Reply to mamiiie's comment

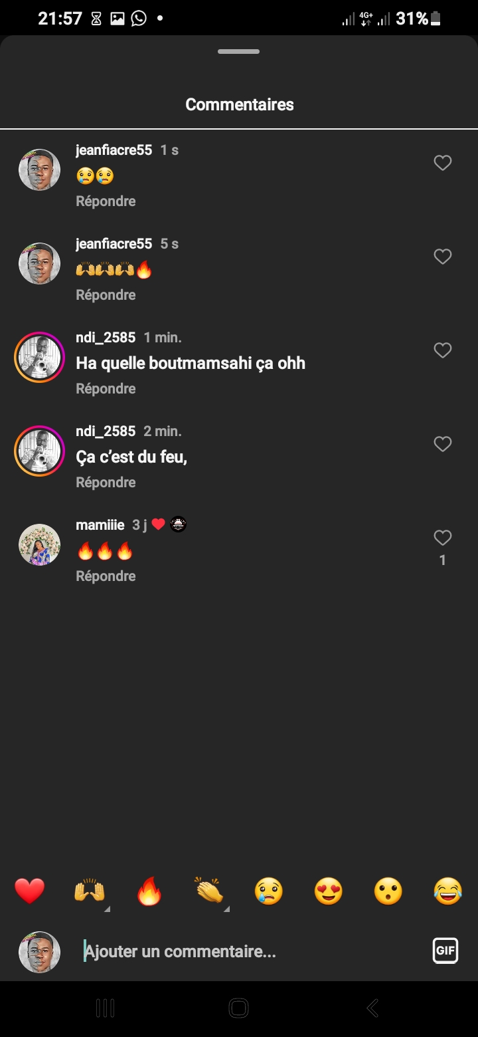pos(106,576)
